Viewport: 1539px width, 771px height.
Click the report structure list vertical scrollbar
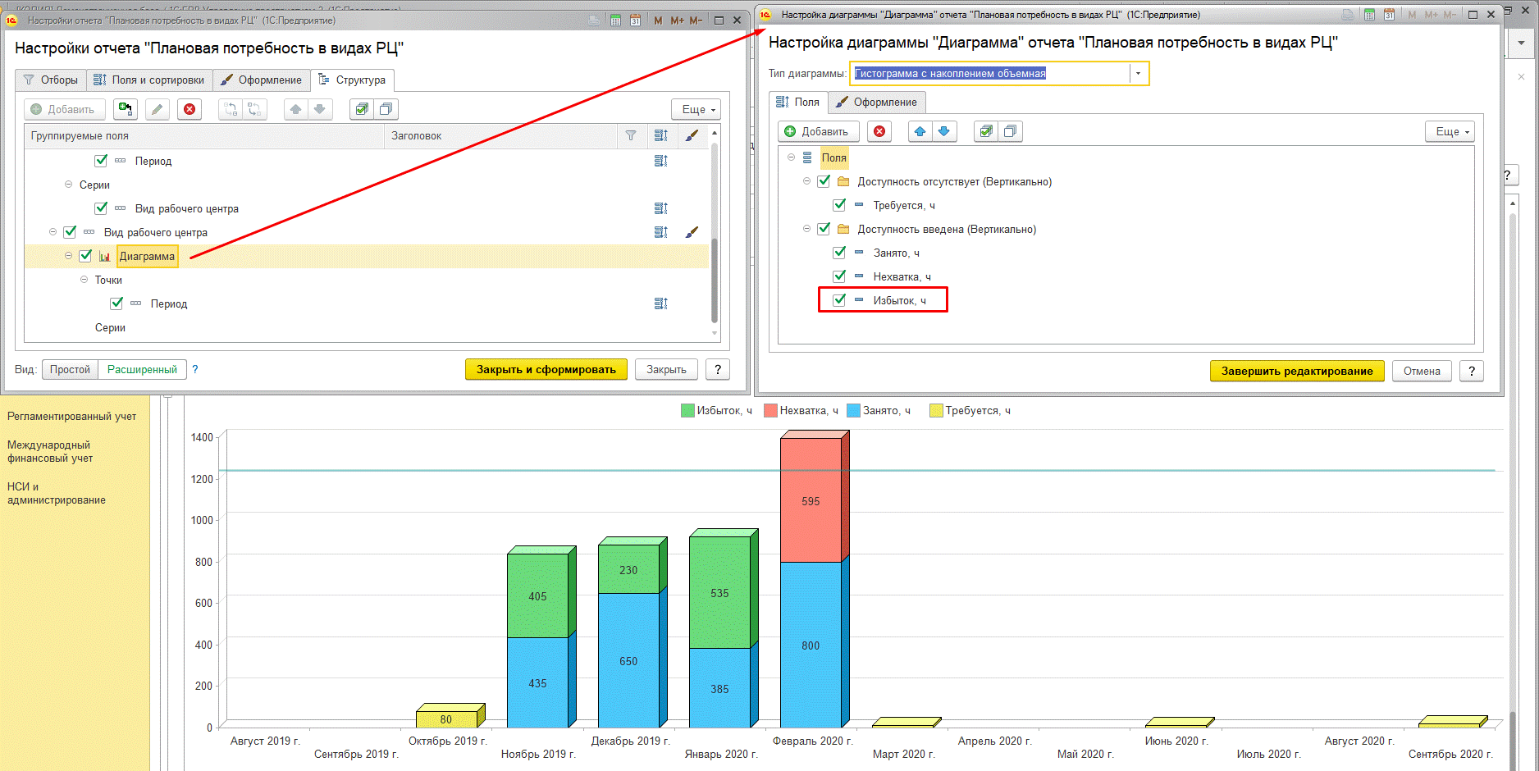715,233
